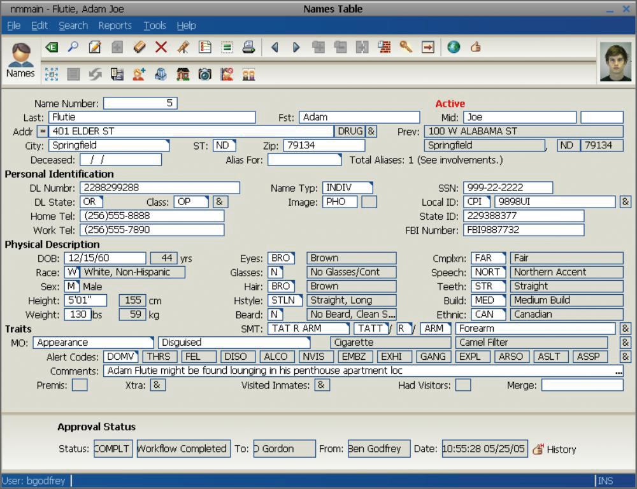The image size is (637, 489).
Task: Print the names record with the printer icon
Action: pyautogui.click(x=248, y=46)
